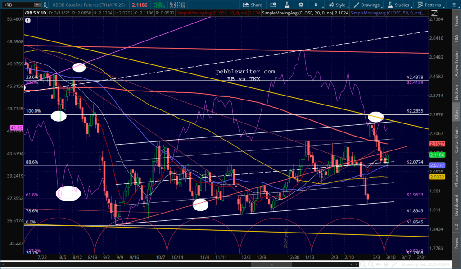This screenshot has width=461, height=269.
Task: Open chart settings gear icon
Action: coord(301,5)
